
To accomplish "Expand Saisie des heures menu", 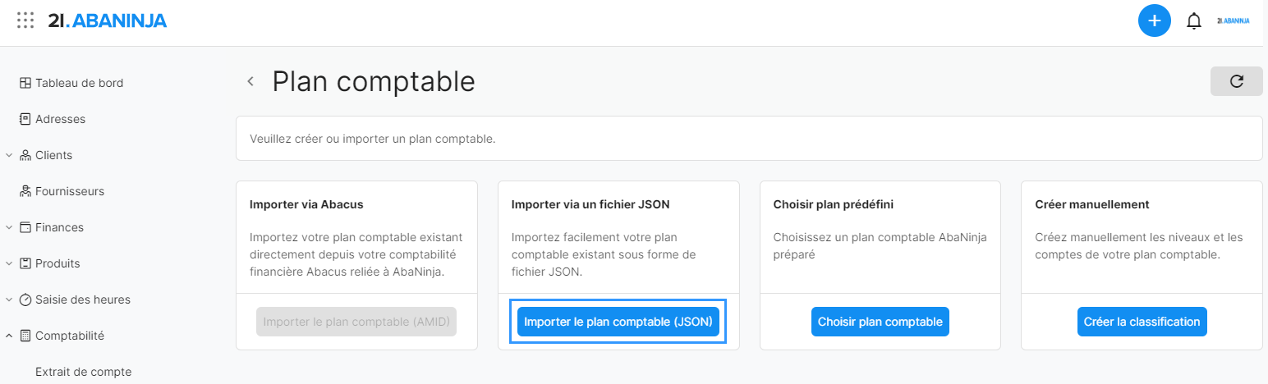I will point(8,299).
